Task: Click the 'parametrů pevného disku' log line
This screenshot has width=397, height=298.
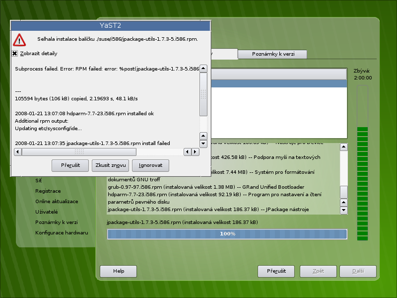Action: [x=138, y=202]
